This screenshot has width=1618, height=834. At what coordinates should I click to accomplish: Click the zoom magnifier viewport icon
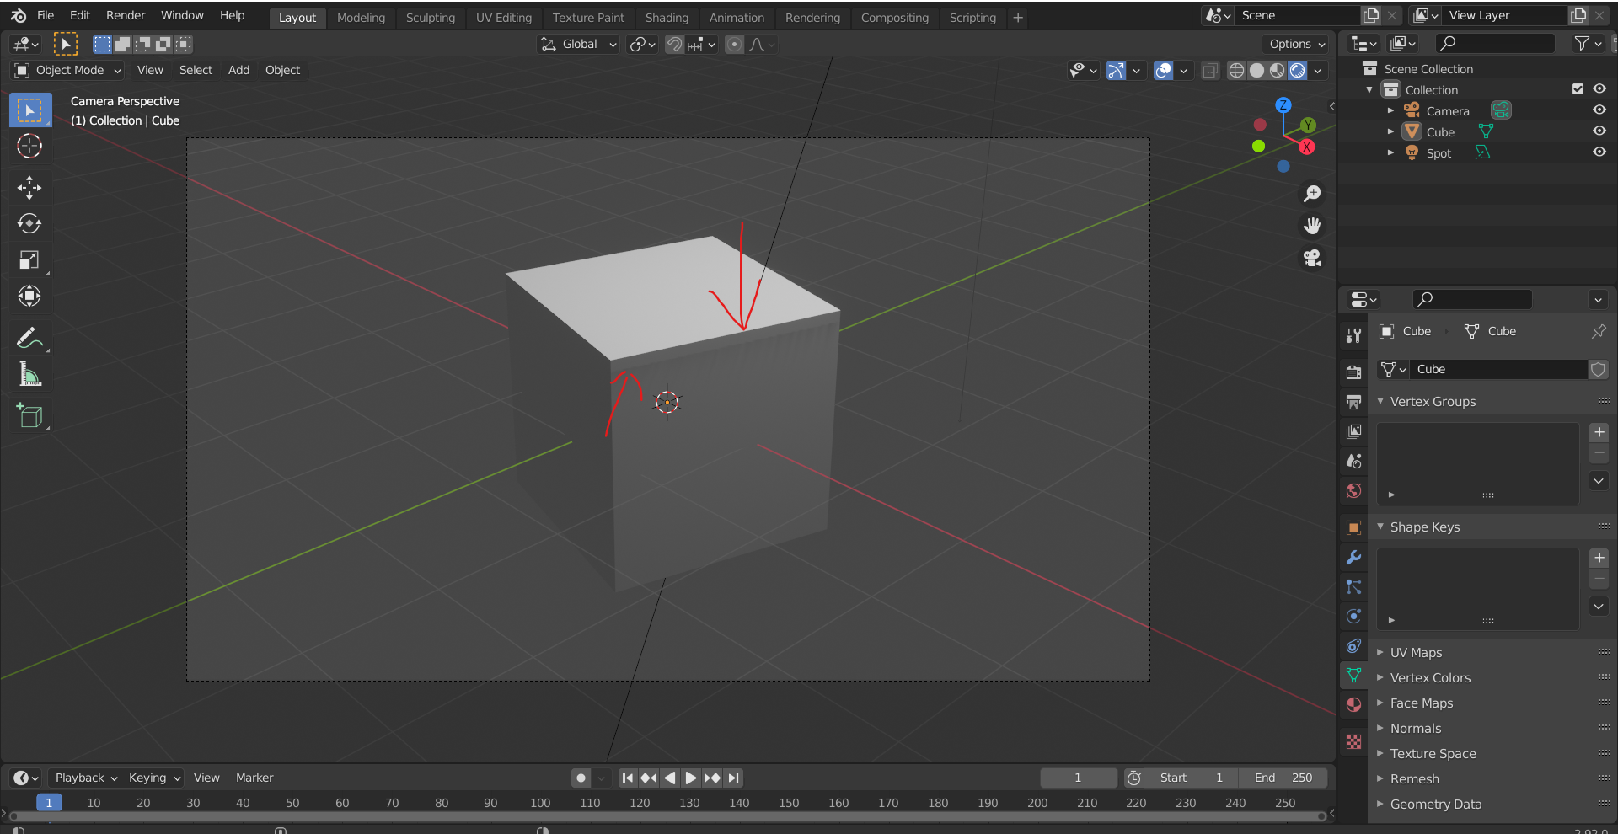coord(1312,194)
